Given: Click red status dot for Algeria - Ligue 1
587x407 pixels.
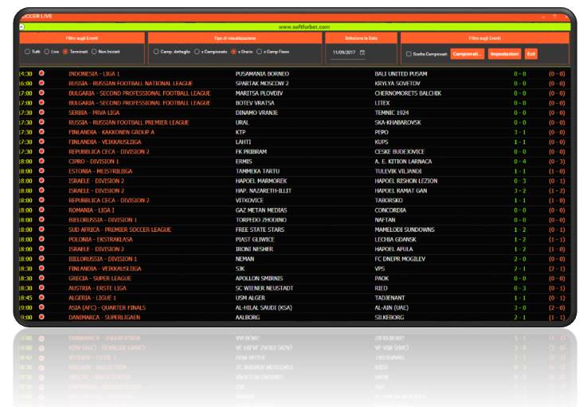Looking at the screenshot, I should coord(41,297).
